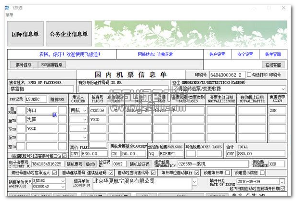Expand the 08300143 agent code dropdown
Screen dimensions: 296x201
click(63, 187)
